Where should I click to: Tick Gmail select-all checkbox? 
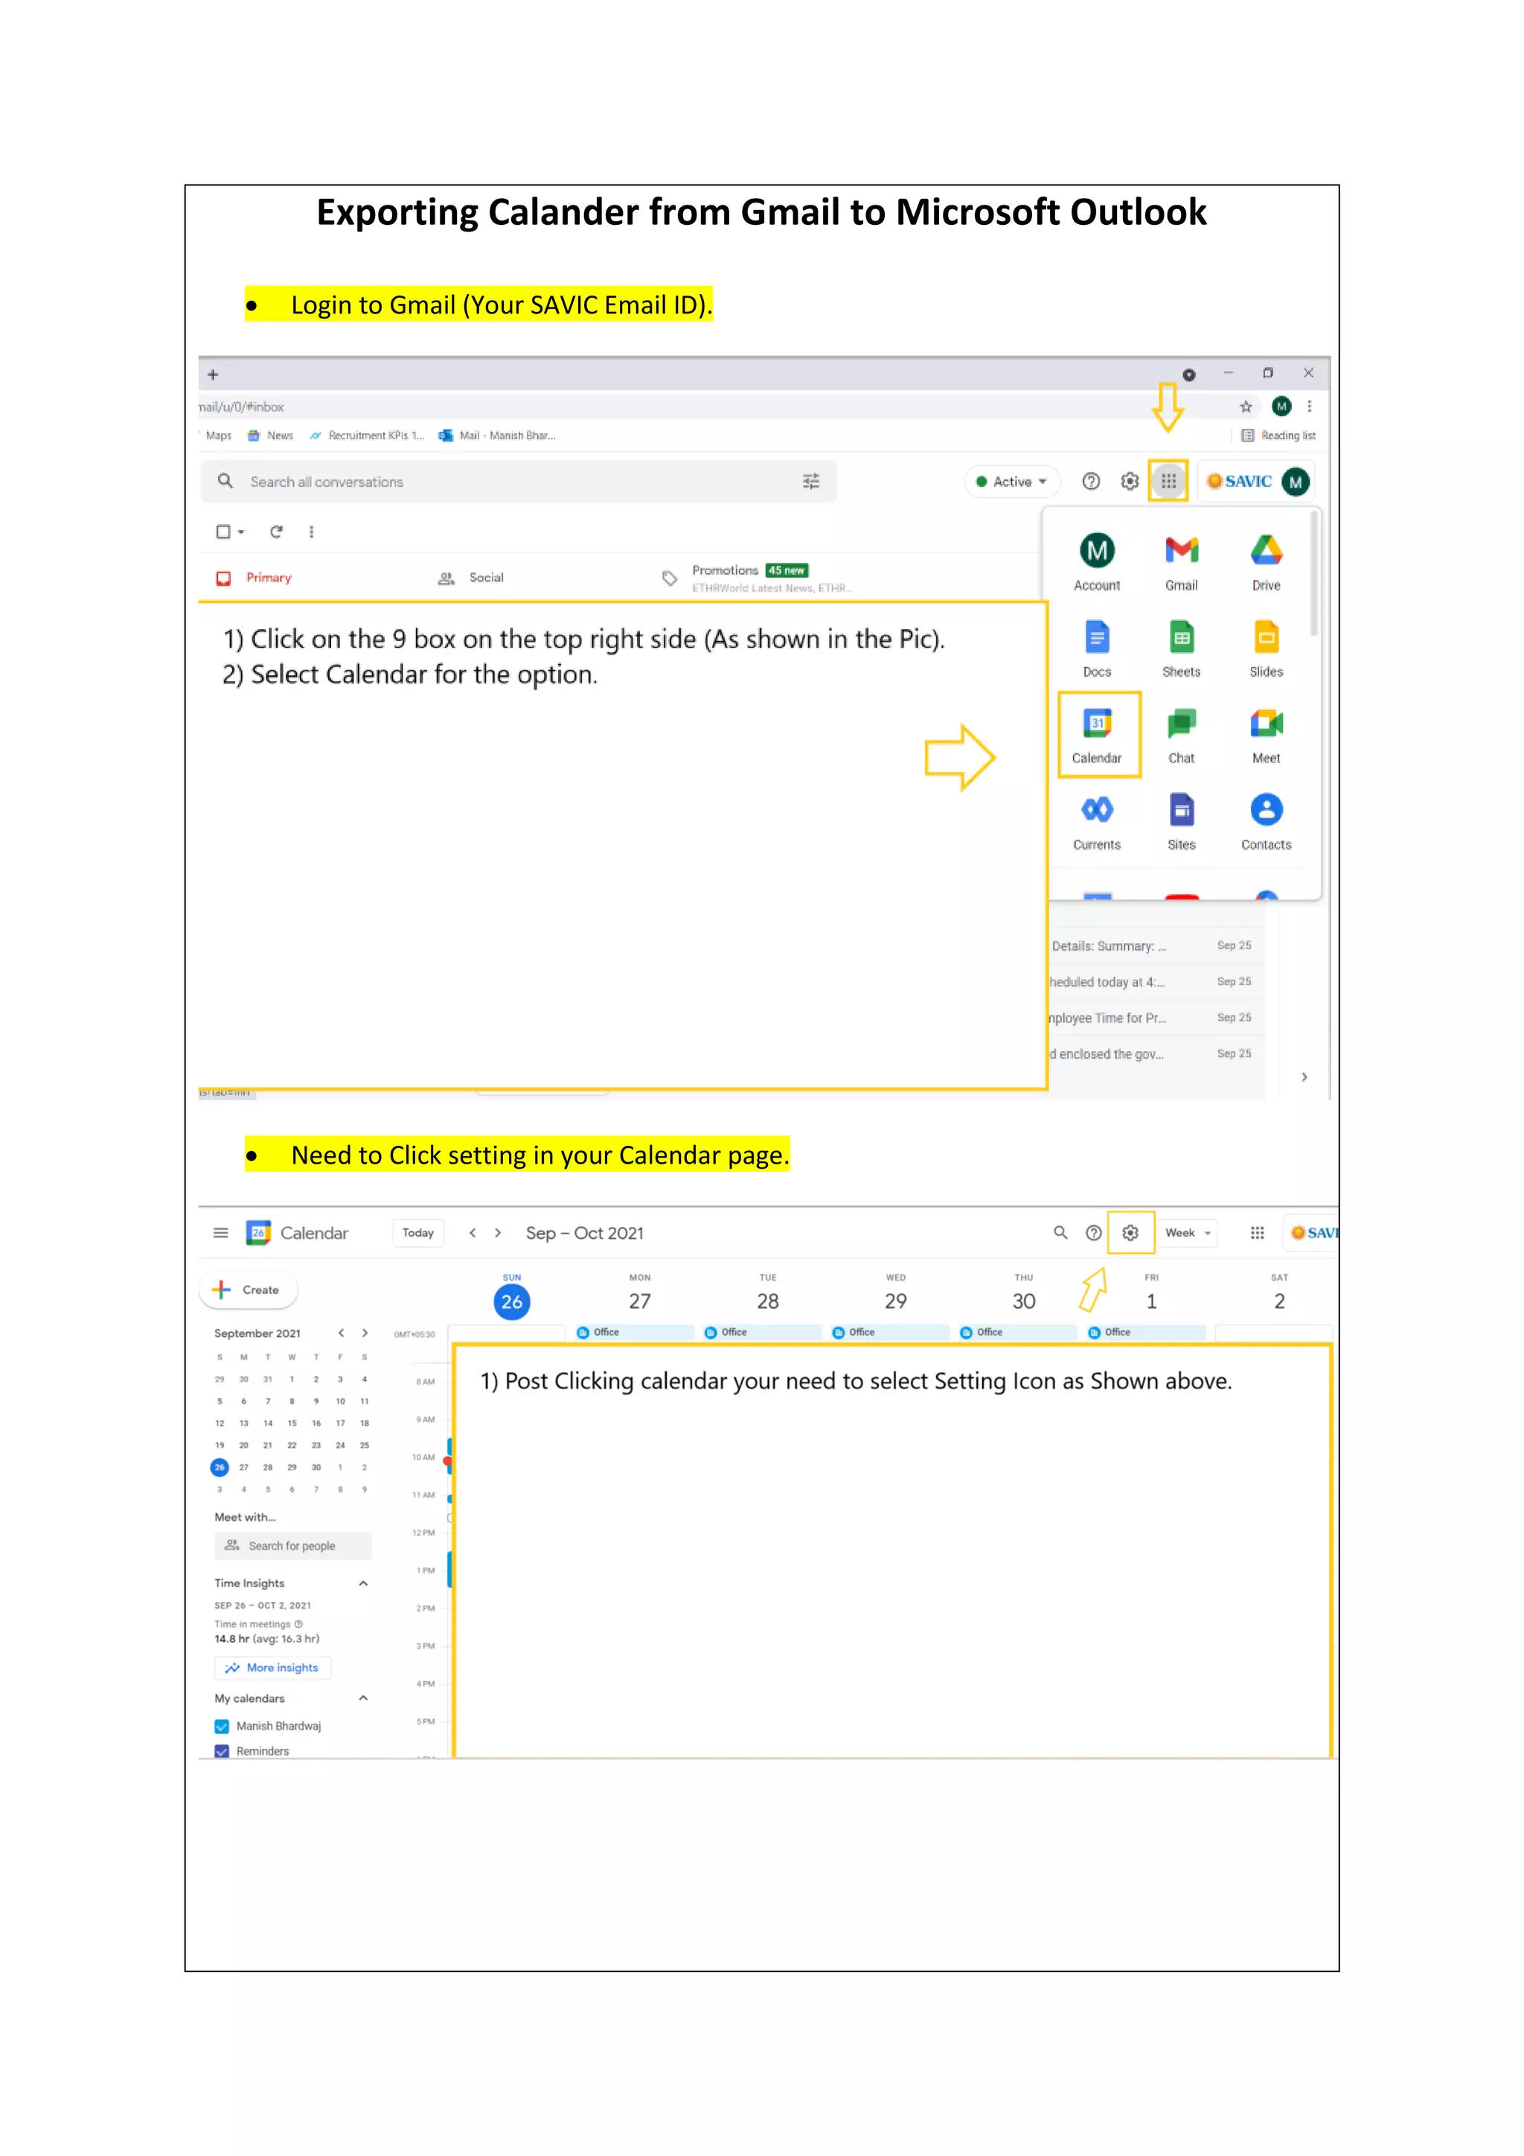tap(223, 532)
